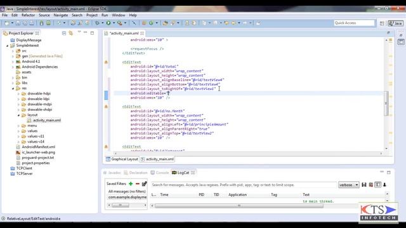Screen dimensions: 406x228
Task: Click the External Tools run icon
Action: click(x=120, y=23)
